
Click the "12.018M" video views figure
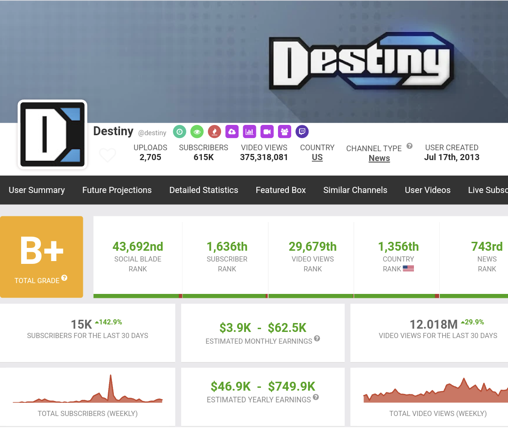pyautogui.click(x=434, y=324)
